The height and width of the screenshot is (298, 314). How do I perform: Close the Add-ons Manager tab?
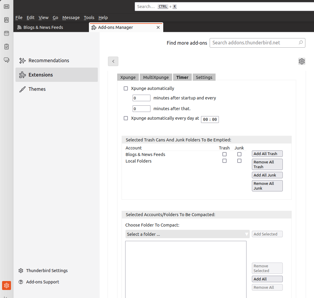pyautogui.click(x=158, y=27)
